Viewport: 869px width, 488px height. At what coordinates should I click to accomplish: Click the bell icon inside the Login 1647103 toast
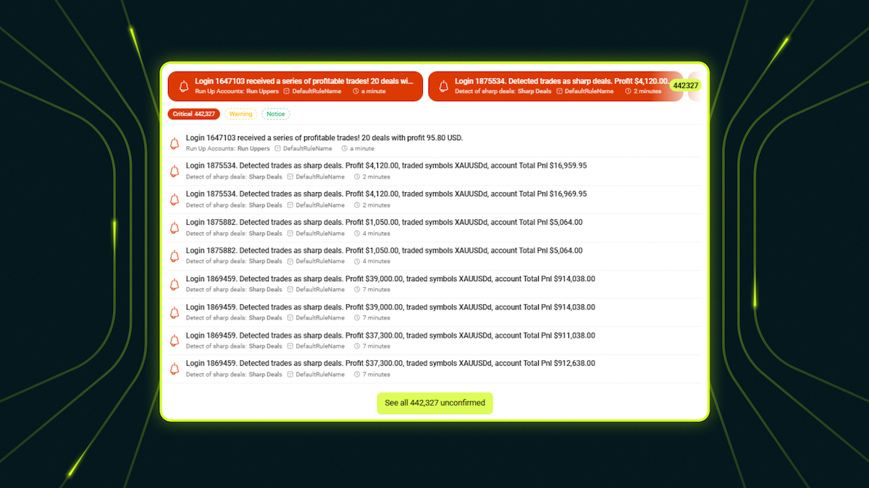coord(184,85)
